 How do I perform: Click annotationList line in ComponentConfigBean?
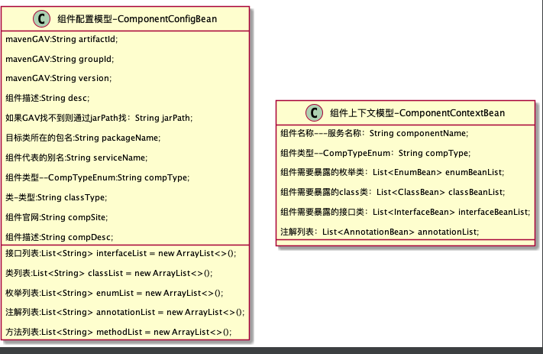coord(125,313)
